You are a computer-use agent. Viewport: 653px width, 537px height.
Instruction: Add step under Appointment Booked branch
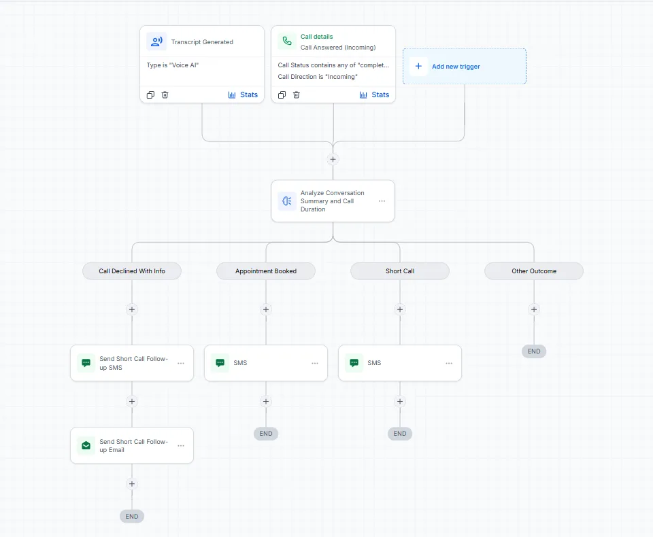[x=266, y=309]
